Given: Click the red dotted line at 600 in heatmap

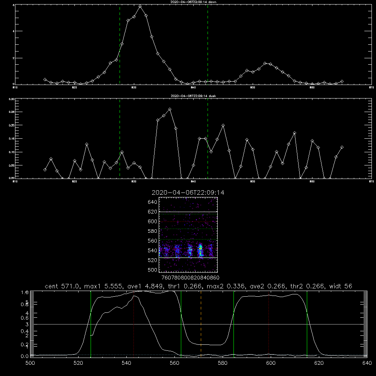Looking at the screenshot, I should coord(188,221).
